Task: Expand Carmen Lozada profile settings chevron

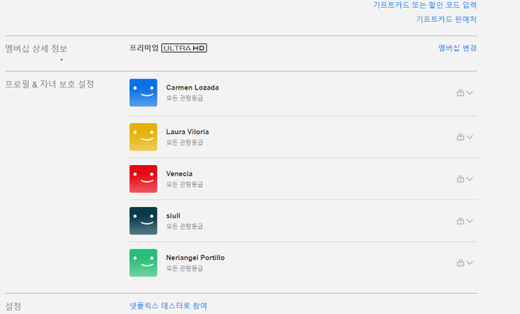Action: coord(470,93)
